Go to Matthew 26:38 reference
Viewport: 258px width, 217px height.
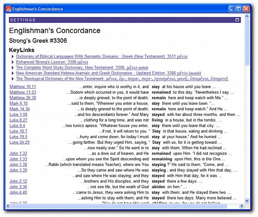pyautogui.click(x=23, y=98)
